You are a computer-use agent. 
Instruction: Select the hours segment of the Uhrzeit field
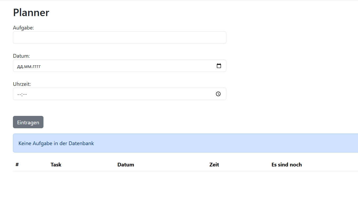point(19,94)
